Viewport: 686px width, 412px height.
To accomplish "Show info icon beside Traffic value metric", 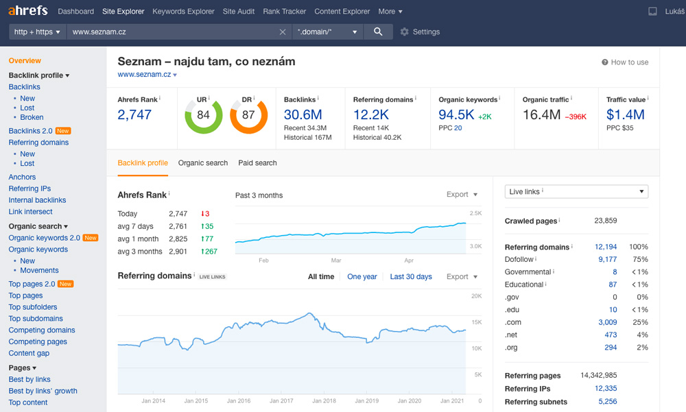I will (648, 99).
